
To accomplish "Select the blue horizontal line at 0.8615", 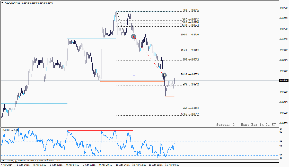I will [x=34, y=103].
